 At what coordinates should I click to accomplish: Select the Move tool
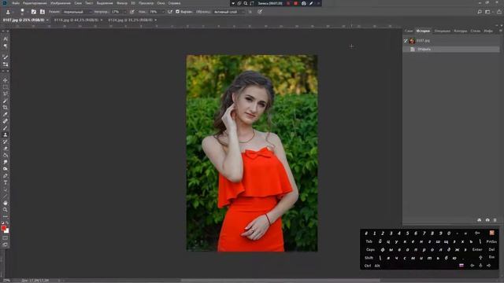tap(6, 80)
